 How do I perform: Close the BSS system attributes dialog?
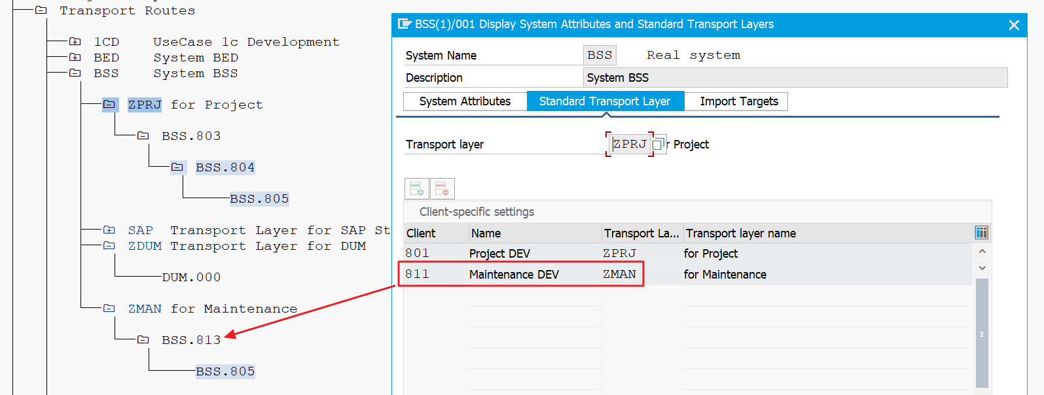(1013, 25)
